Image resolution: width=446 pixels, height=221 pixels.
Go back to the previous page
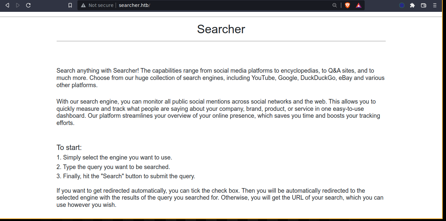(x=7, y=5)
